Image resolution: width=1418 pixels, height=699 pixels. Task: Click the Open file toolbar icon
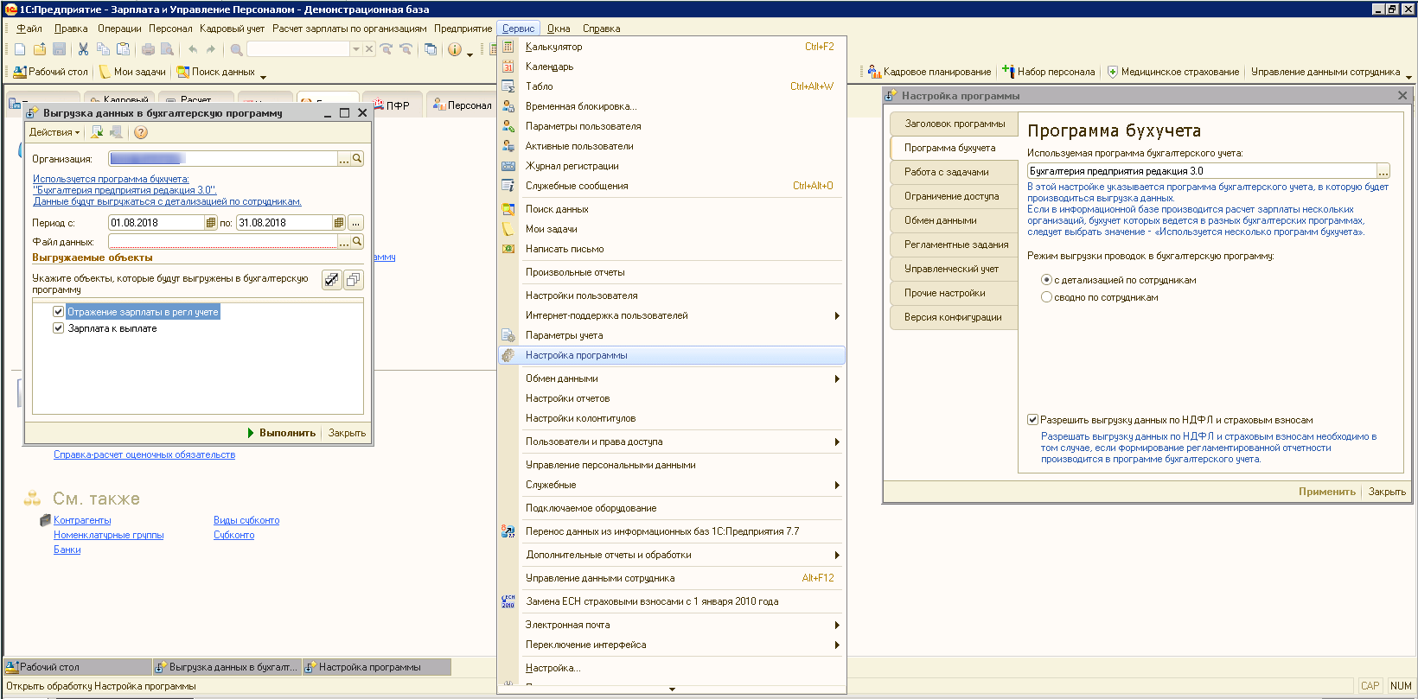[40, 49]
